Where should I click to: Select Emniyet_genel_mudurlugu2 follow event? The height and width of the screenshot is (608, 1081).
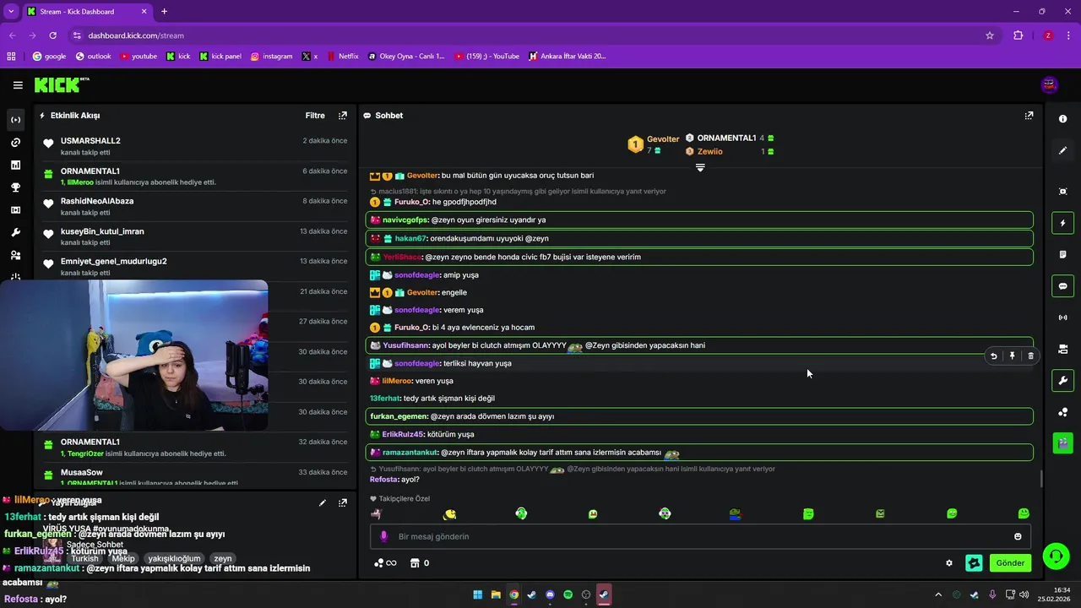click(x=193, y=266)
